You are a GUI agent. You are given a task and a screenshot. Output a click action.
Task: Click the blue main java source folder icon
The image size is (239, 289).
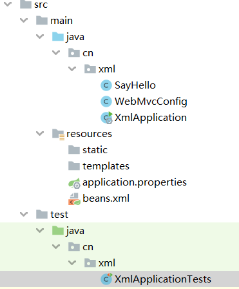pyautogui.click(x=58, y=37)
